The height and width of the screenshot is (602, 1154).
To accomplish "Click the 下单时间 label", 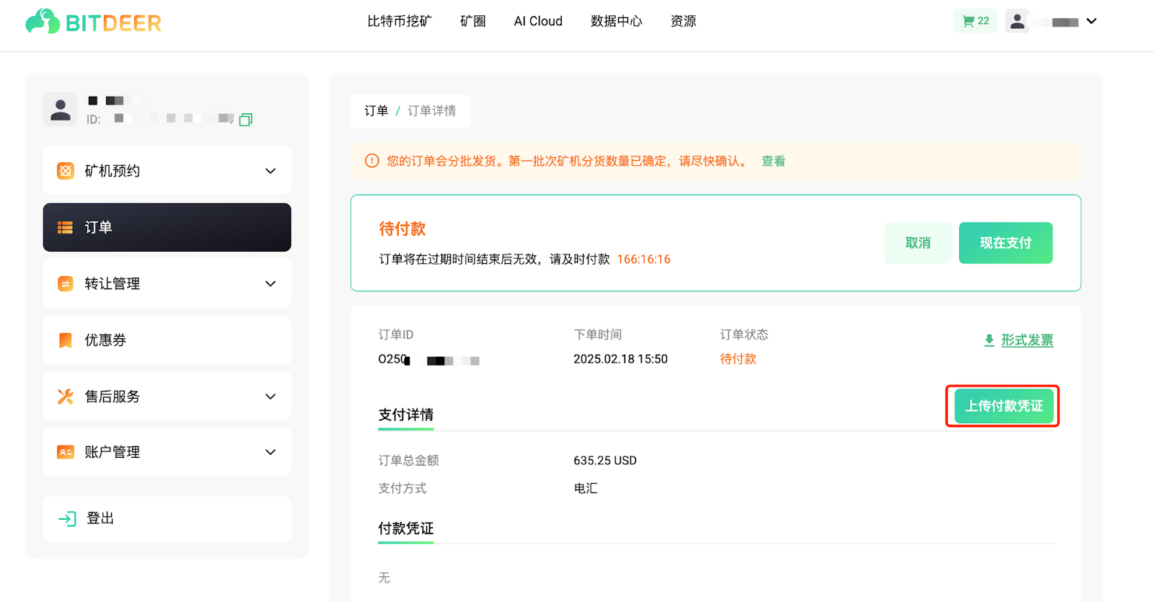I will [598, 335].
